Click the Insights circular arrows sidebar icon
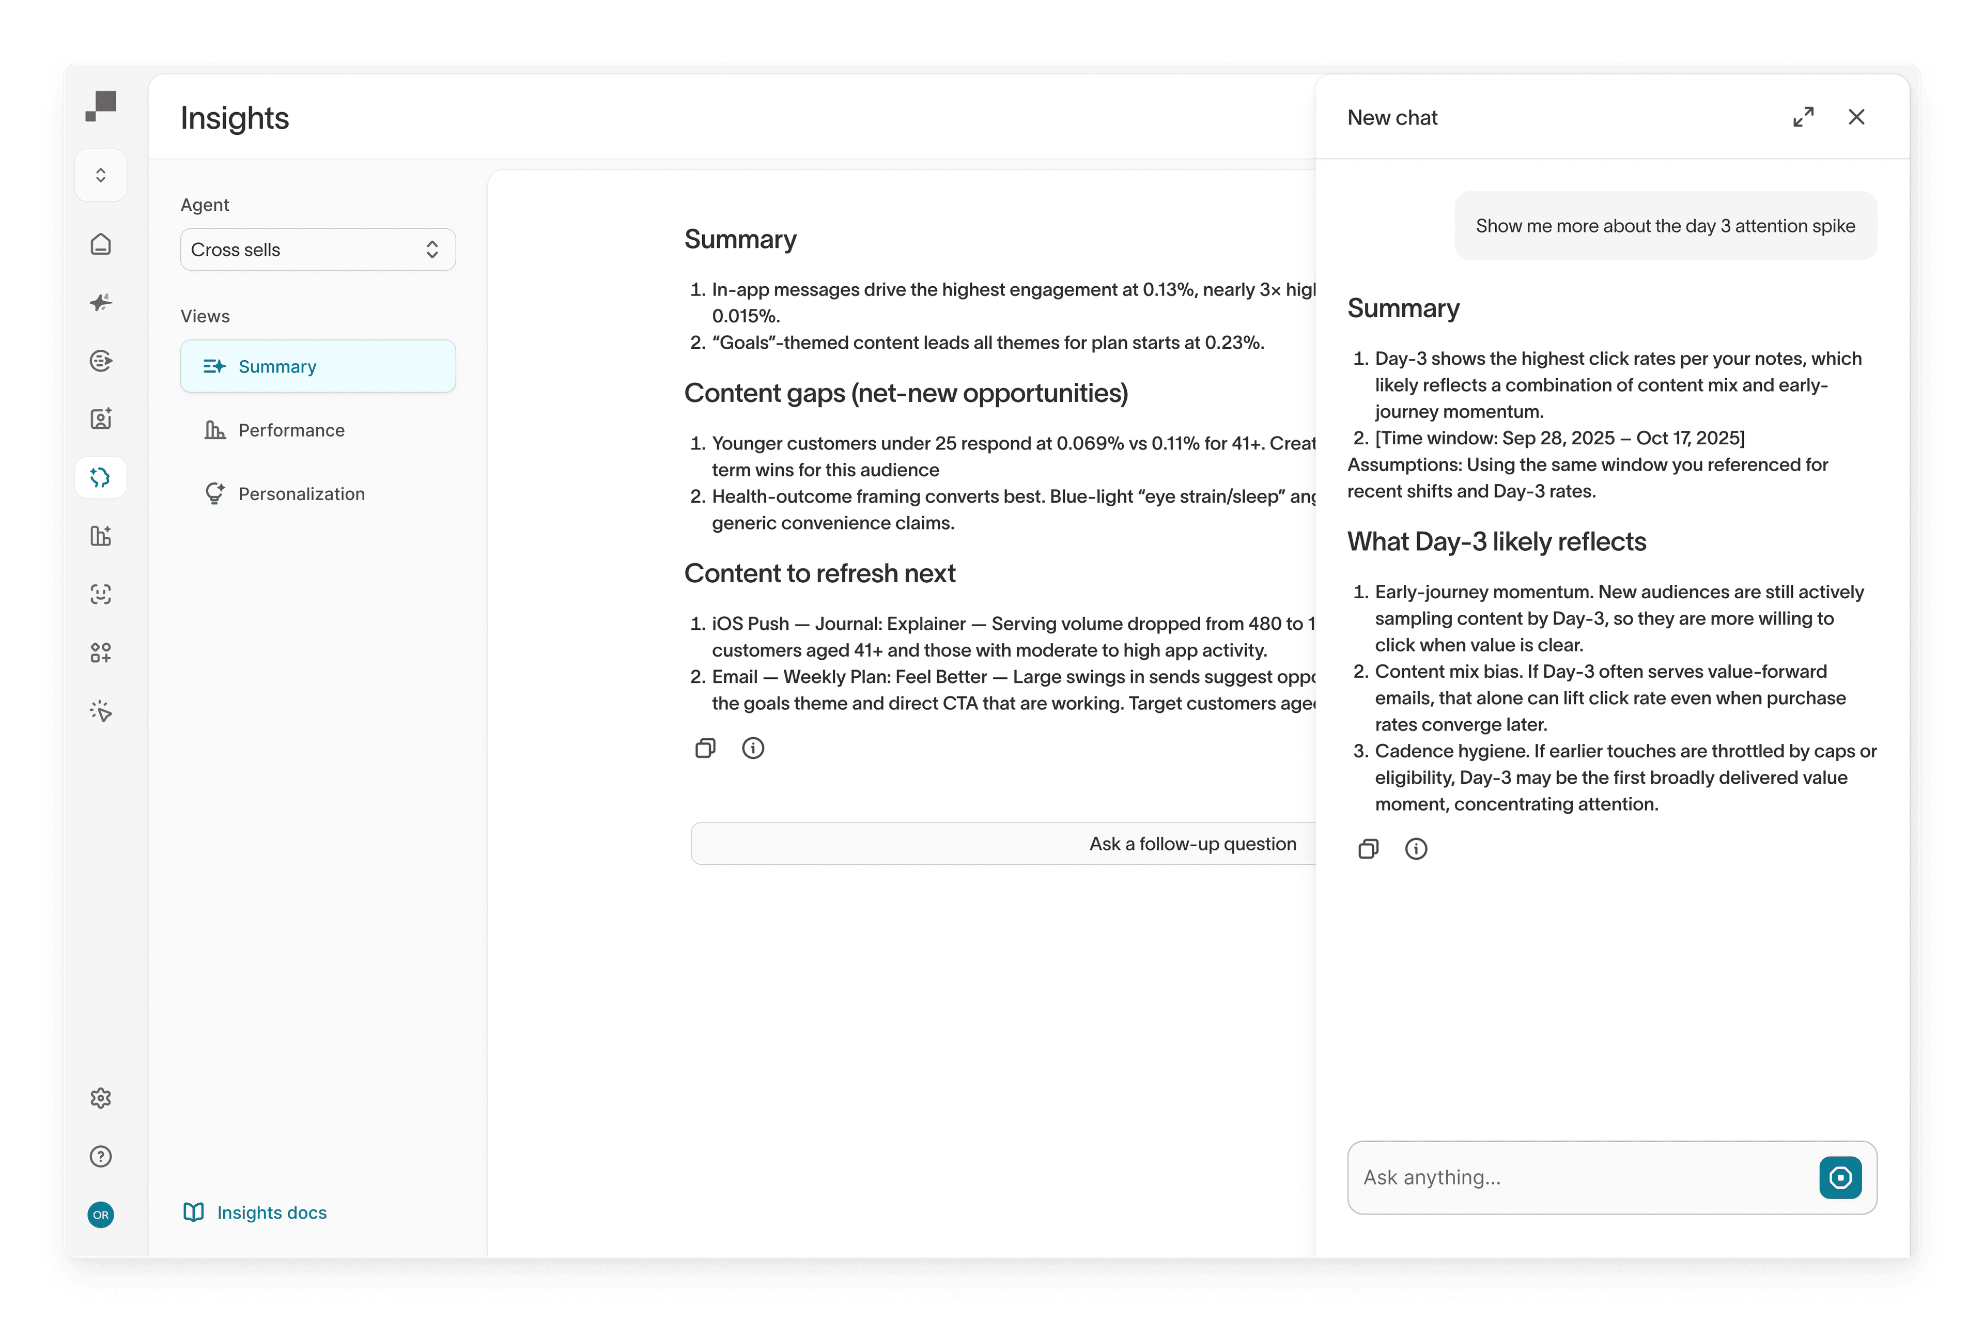This screenshot has height=1321, width=1984. 100,478
